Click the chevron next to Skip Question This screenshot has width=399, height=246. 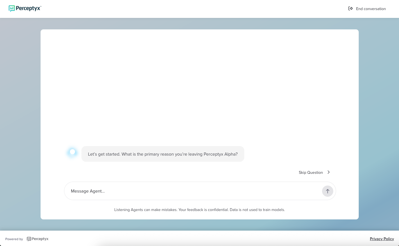pyautogui.click(x=329, y=172)
